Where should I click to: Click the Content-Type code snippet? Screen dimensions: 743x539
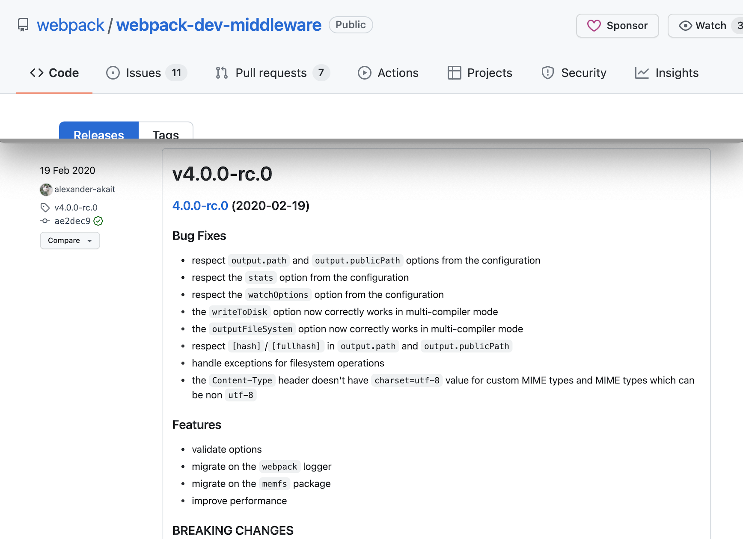pyautogui.click(x=242, y=380)
